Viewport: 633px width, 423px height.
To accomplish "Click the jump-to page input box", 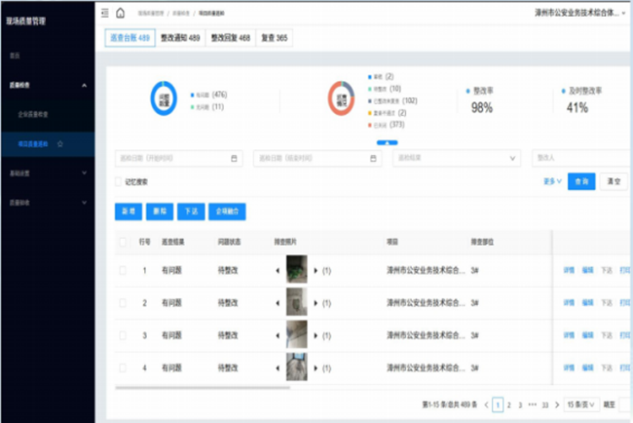I will tap(625, 404).
